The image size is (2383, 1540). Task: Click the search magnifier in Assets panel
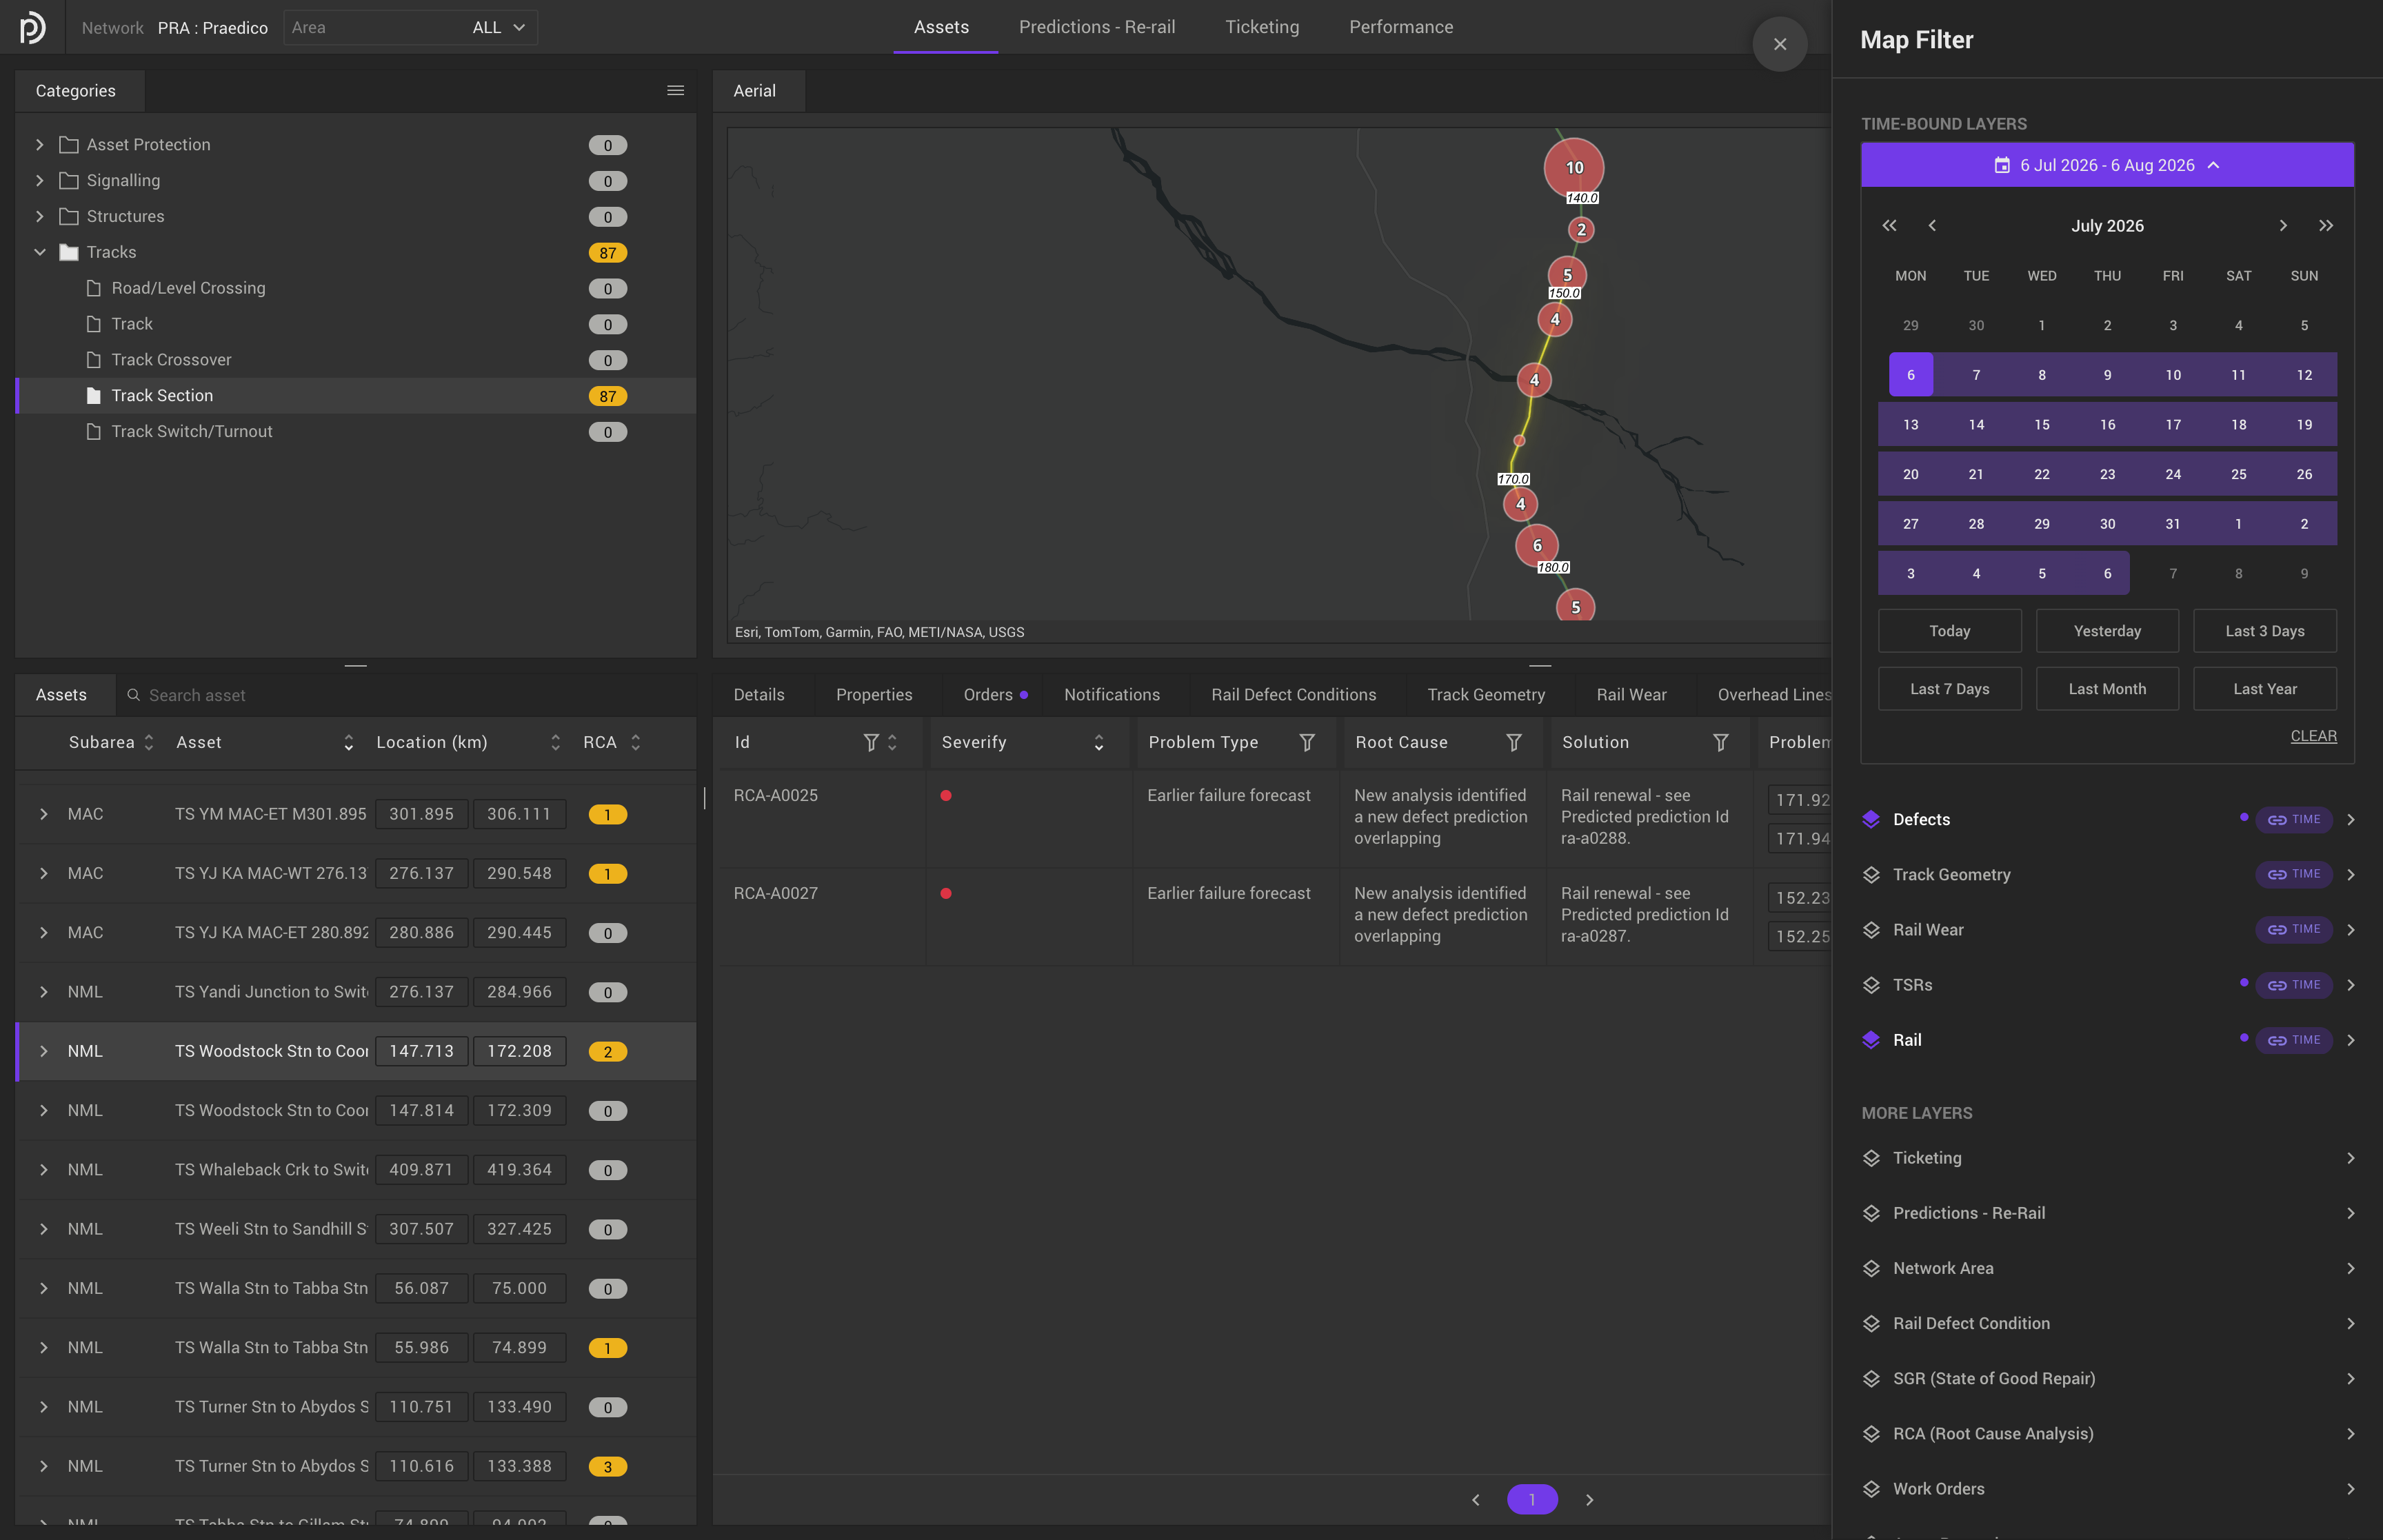point(134,695)
